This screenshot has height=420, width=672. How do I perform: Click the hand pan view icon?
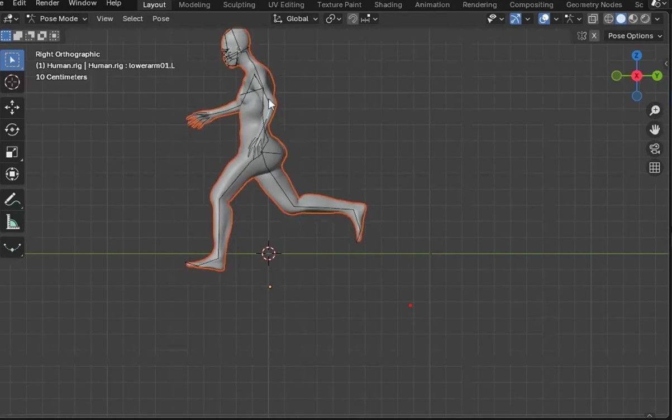655,129
